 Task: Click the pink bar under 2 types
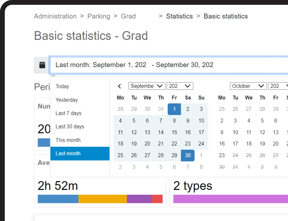pyautogui.click(x=231, y=199)
